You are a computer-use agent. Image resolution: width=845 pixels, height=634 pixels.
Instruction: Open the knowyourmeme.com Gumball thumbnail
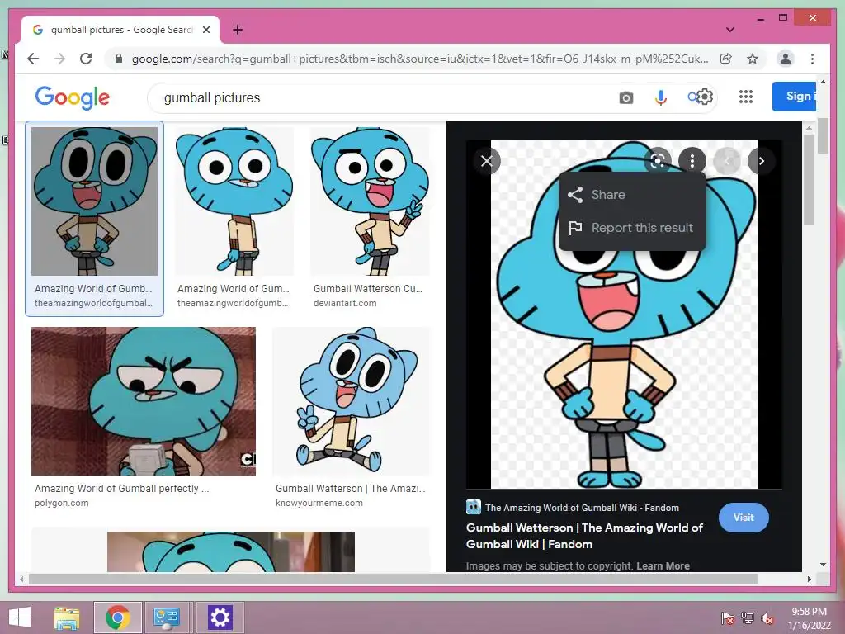click(x=352, y=401)
